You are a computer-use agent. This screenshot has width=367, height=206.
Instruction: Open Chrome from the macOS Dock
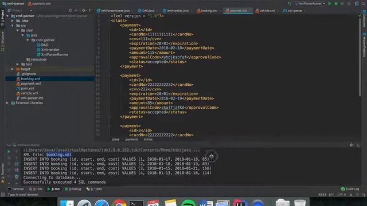pyautogui.click(x=119, y=203)
